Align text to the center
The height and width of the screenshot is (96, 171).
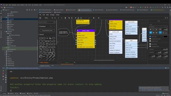(x=154, y=33)
